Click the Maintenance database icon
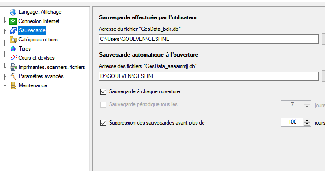Image resolution: width=325 pixels, height=171 pixels. point(13,85)
